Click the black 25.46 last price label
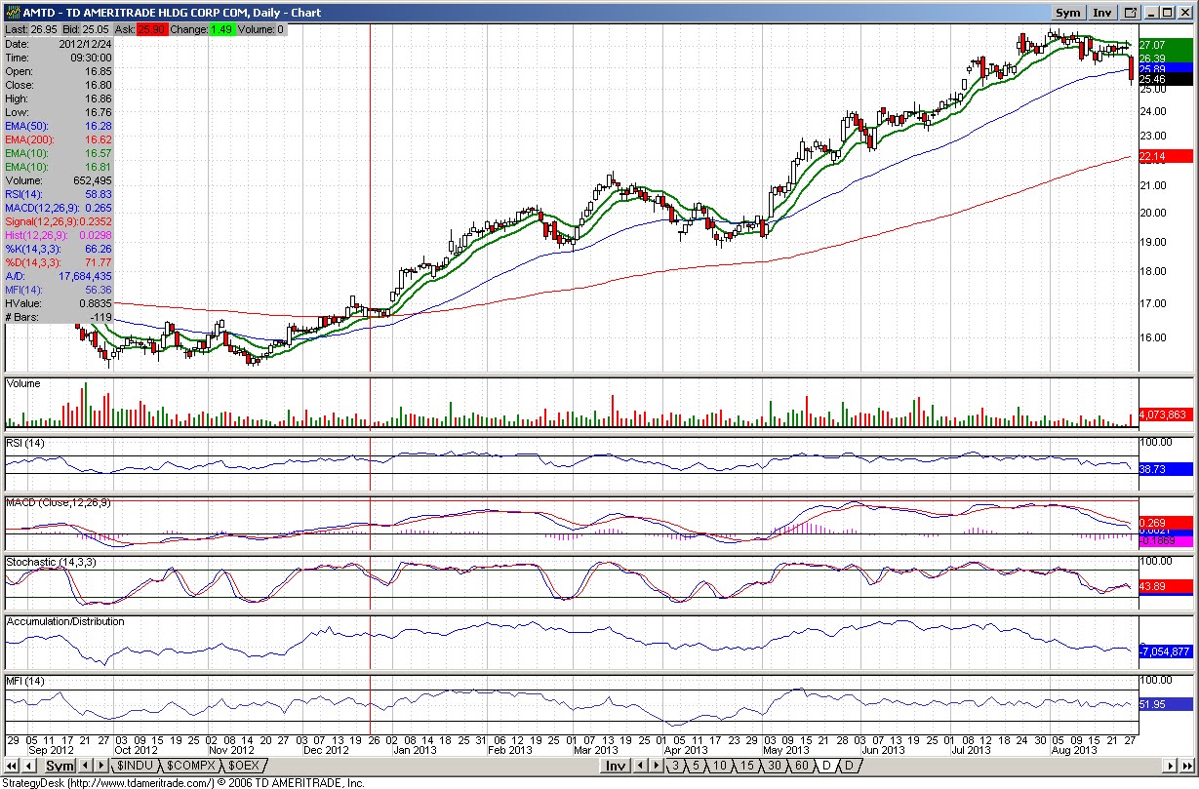The height and width of the screenshot is (789, 1199). (1166, 80)
